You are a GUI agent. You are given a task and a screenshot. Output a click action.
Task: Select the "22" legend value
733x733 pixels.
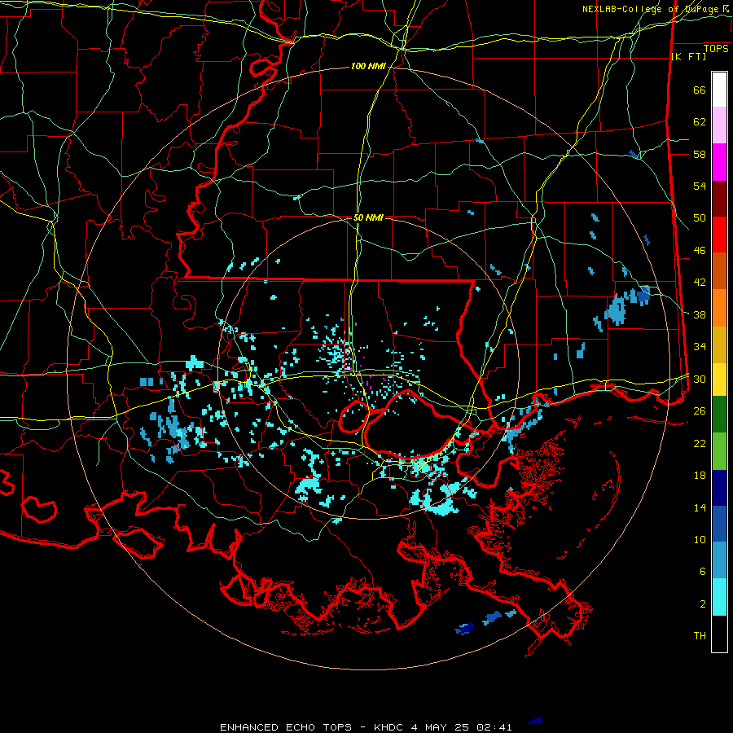point(700,443)
